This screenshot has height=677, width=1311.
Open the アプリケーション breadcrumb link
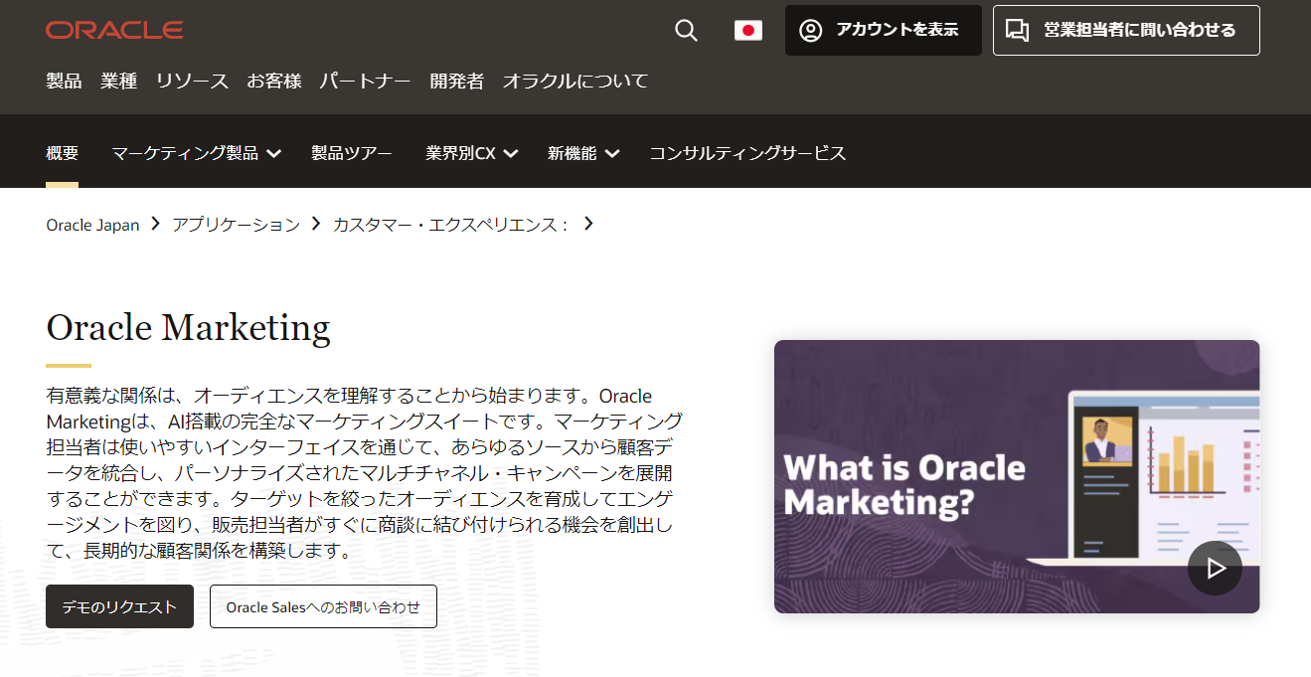(236, 225)
